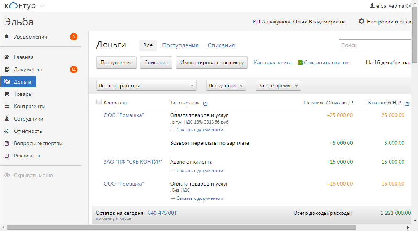Click the briefcase icon for Контрагенты
The image size is (418, 231).
(7, 106)
